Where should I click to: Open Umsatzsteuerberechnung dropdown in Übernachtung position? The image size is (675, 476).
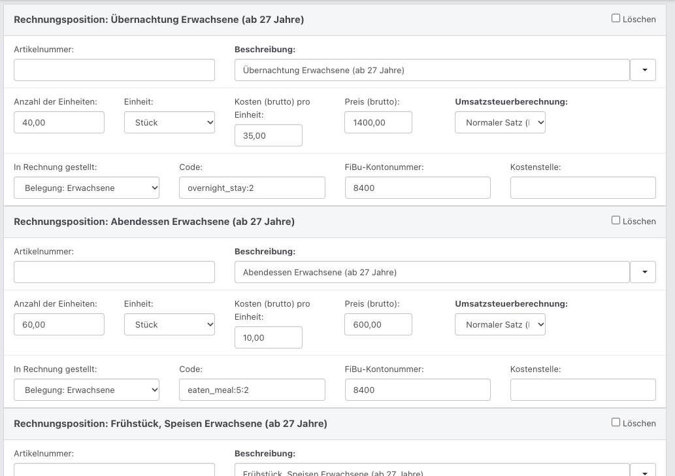pos(501,122)
